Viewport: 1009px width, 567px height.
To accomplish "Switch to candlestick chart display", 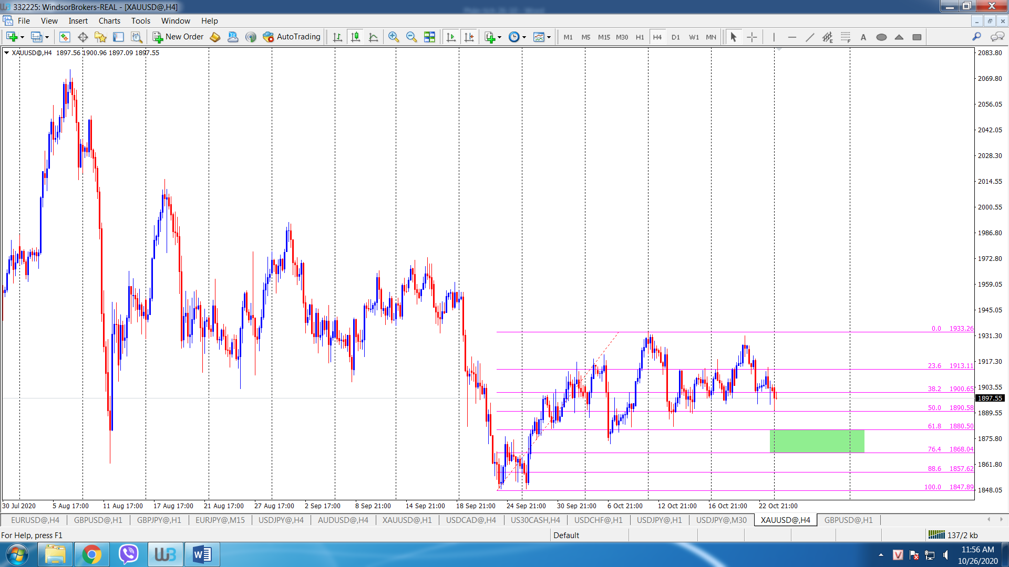I will 356,37.
